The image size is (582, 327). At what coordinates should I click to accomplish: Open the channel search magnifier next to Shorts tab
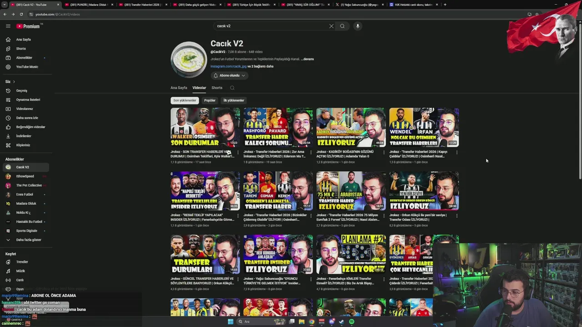click(x=232, y=88)
